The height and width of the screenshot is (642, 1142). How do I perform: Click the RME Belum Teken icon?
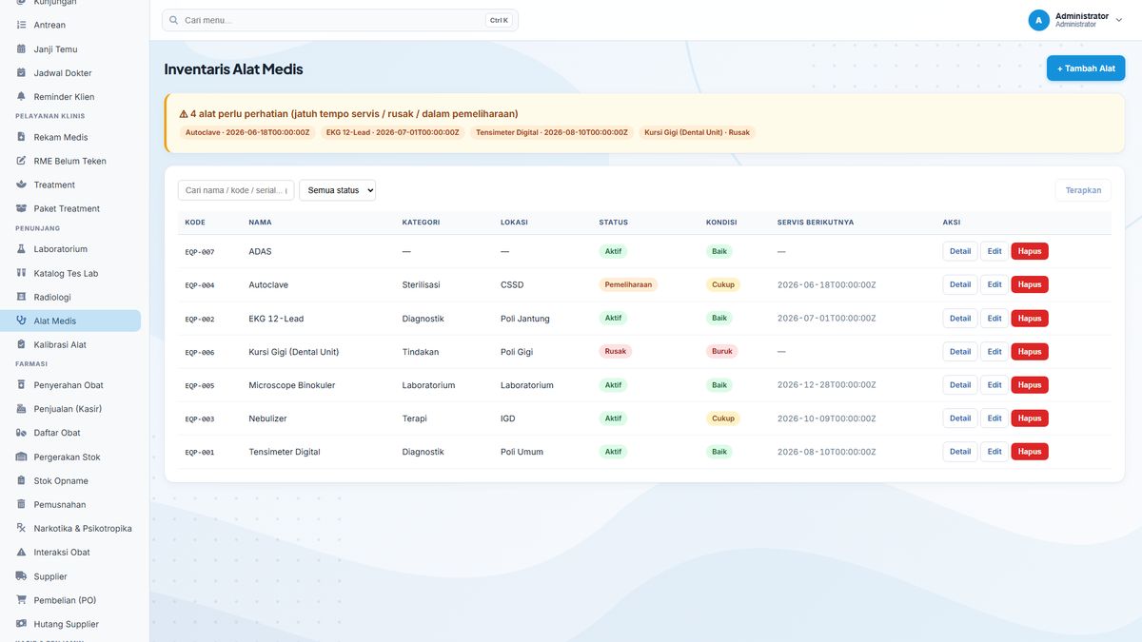tap(22, 161)
